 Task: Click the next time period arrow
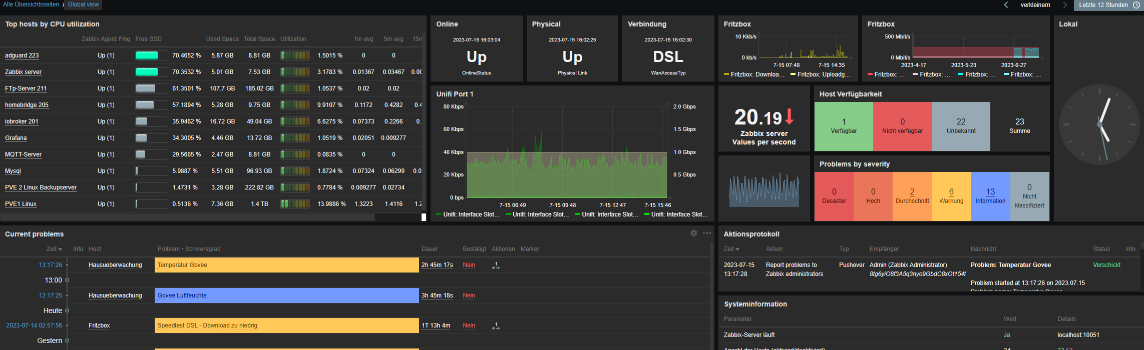coord(1065,5)
